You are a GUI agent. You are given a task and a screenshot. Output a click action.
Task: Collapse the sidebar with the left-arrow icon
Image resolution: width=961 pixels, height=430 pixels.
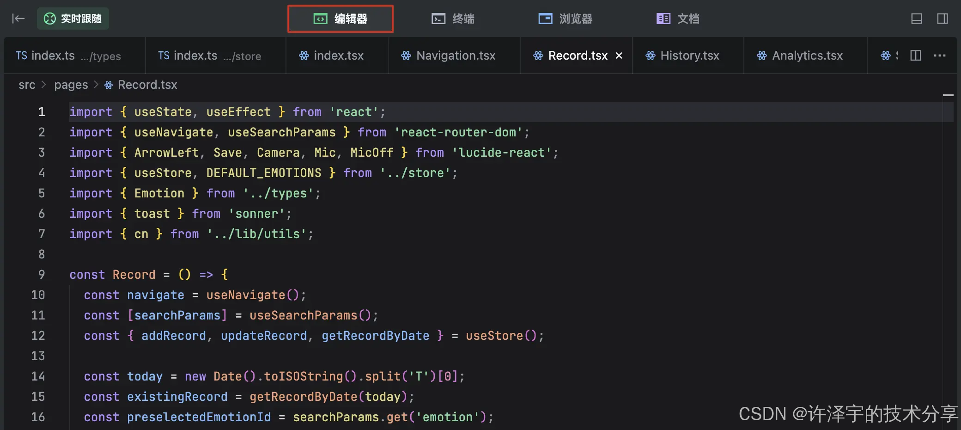18,18
